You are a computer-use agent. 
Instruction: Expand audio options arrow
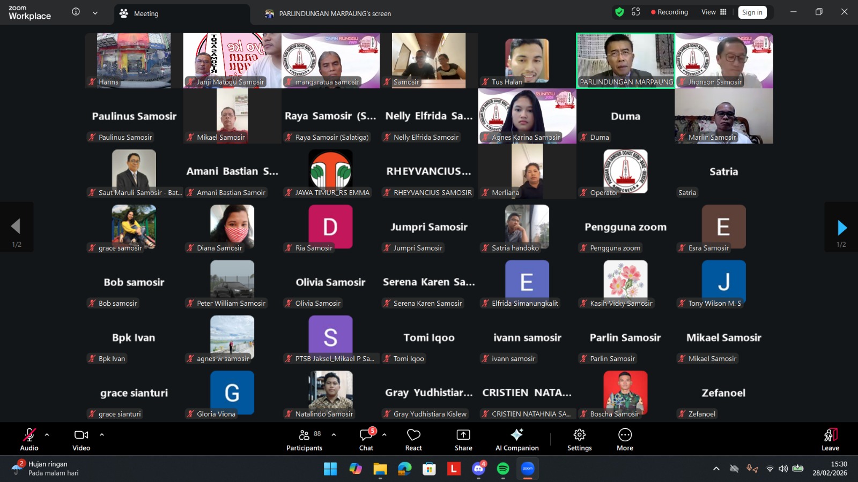pos(47,434)
